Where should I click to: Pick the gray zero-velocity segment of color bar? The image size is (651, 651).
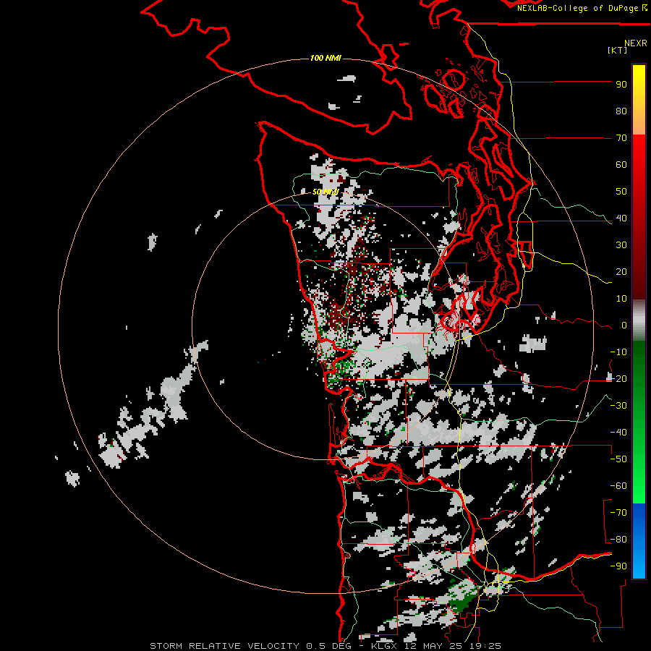(x=639, y=320)
